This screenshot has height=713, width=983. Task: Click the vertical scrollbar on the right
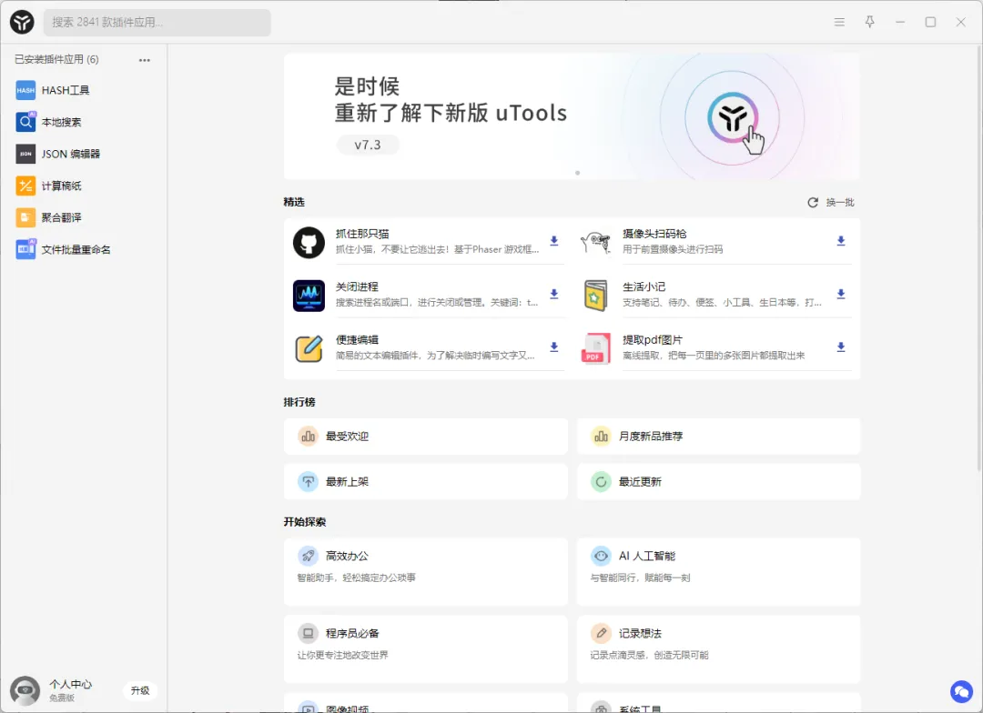point(979,257)
